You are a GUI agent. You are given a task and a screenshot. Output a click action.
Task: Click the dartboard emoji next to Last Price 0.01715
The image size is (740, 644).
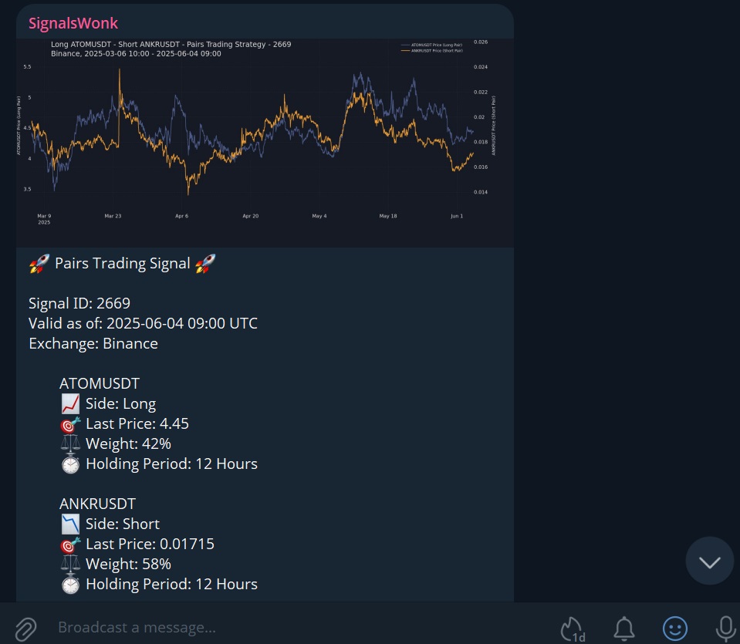tap(70, 543)
